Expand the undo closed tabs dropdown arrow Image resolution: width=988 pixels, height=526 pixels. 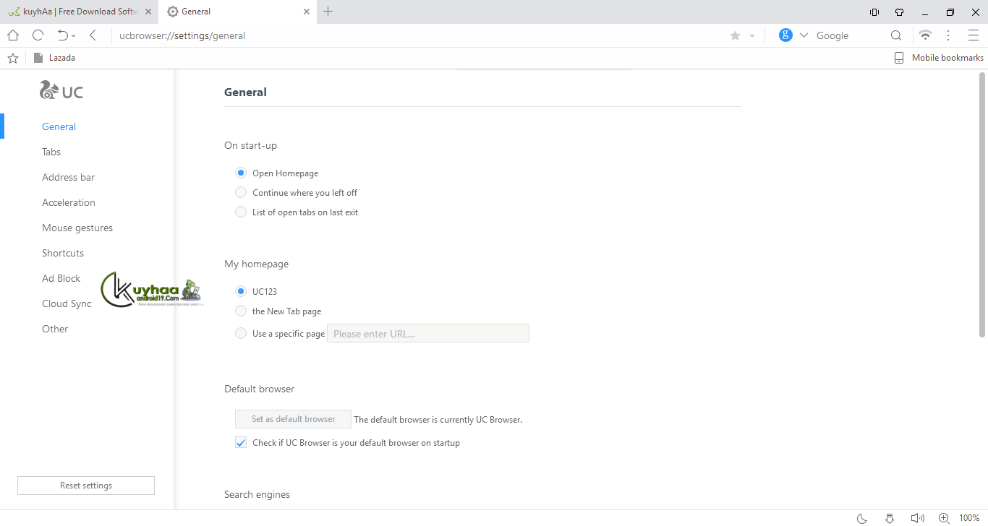pos(73,36)
